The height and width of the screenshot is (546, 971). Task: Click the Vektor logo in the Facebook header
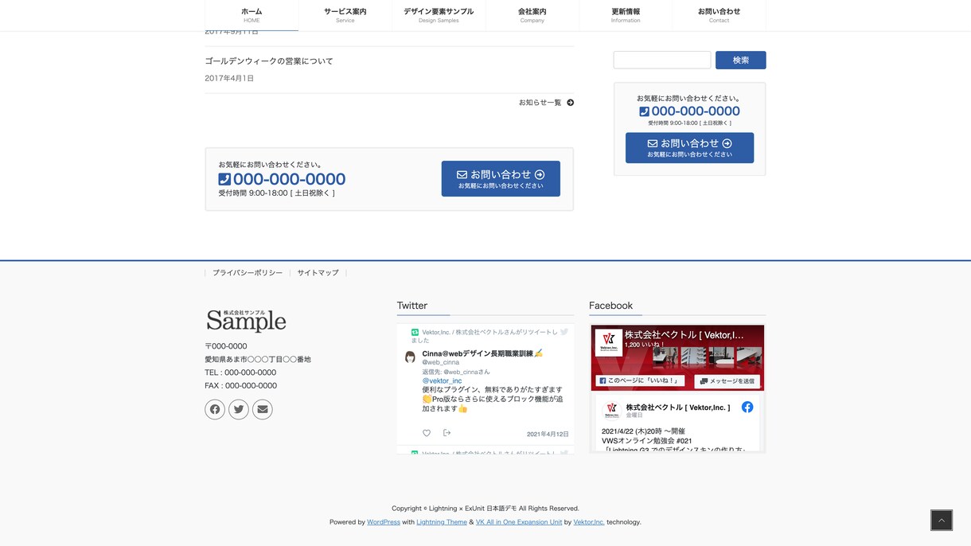[x=609, y=342]
